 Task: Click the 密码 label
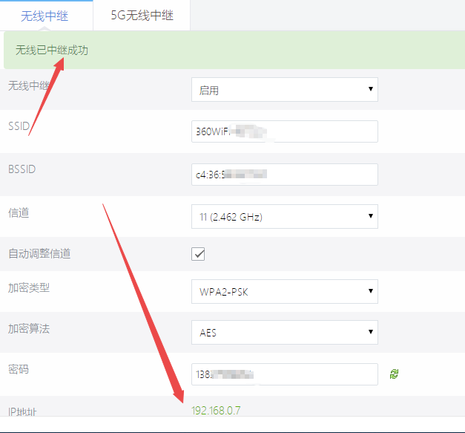pyautogui.click(x=19, y=369)
